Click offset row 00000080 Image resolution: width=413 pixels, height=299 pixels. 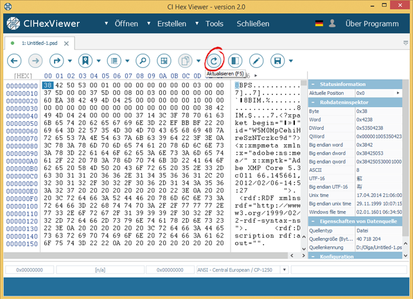pos(22,146)
